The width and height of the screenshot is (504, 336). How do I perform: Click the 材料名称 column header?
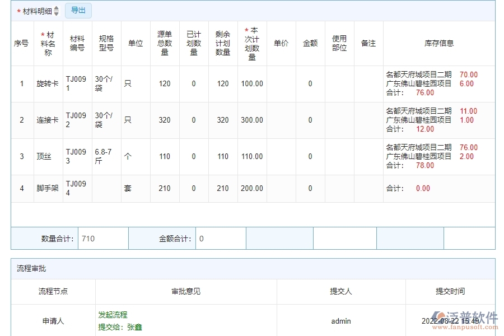48,43
